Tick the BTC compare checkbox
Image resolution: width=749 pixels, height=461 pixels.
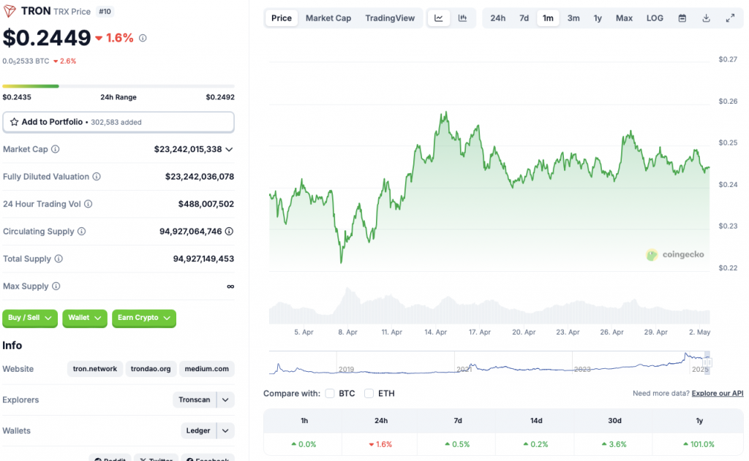[330, 393]
